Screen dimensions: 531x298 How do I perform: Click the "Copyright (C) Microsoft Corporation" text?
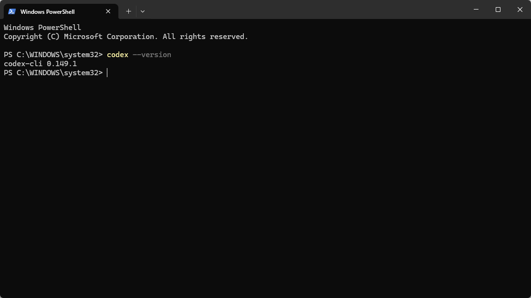(x=81, y=37)
